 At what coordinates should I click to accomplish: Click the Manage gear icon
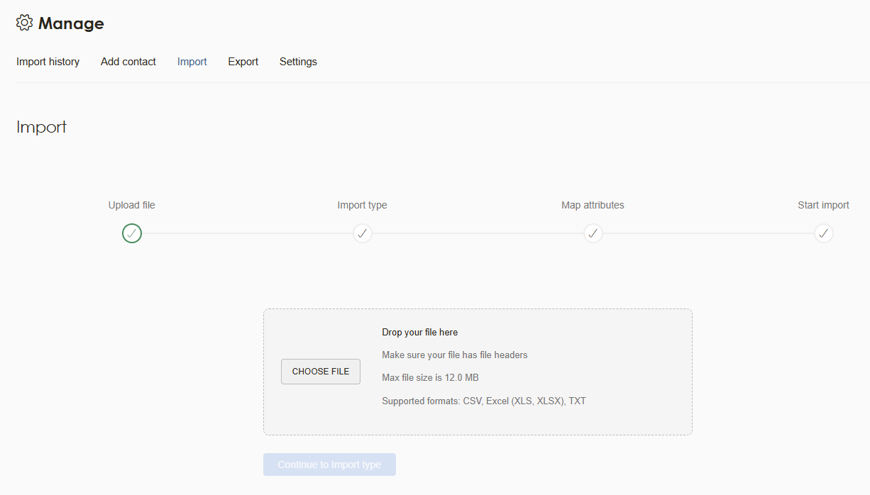24,23
